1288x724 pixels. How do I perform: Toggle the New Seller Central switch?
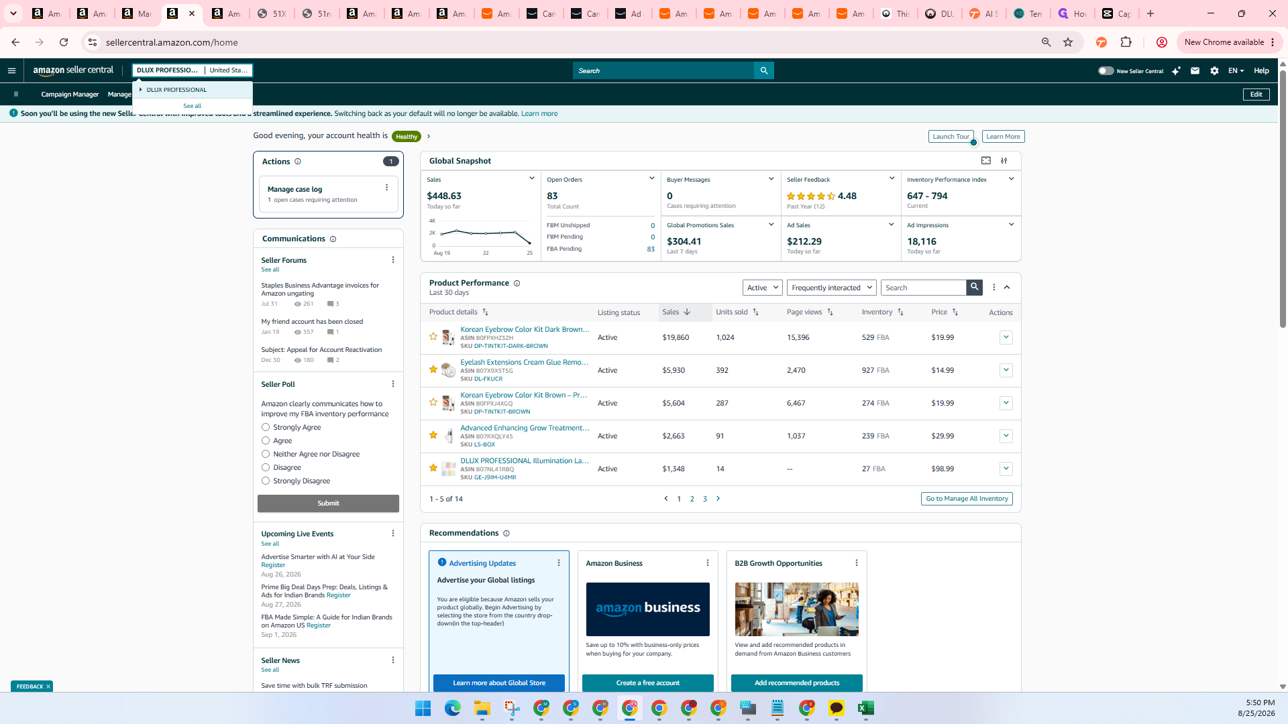1106,70
